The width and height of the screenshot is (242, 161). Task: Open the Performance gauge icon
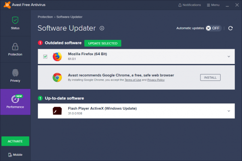pyautogui.click(x=15, y=99)
